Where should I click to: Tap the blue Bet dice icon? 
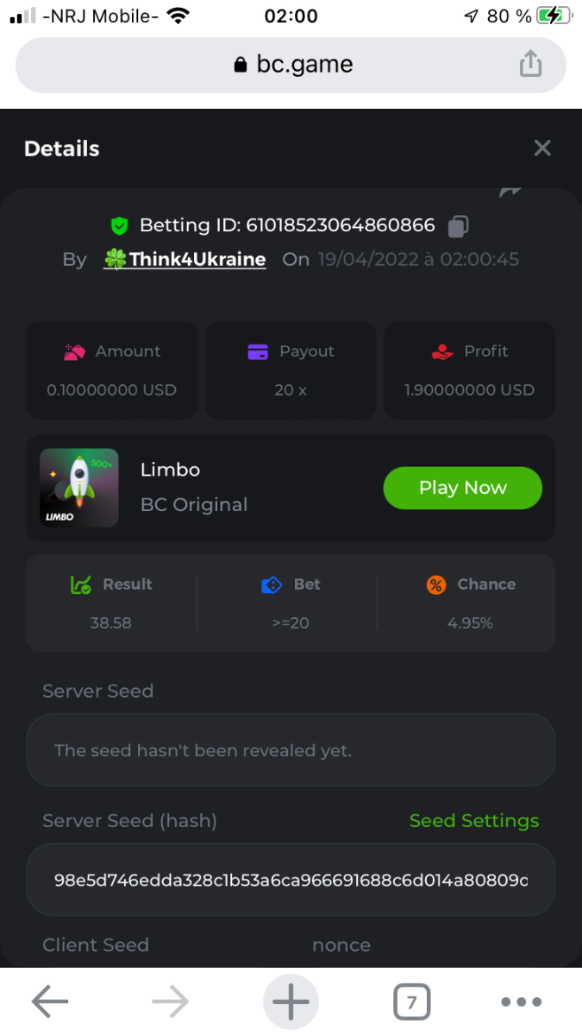pyautogui.click(x=272, y=584)
